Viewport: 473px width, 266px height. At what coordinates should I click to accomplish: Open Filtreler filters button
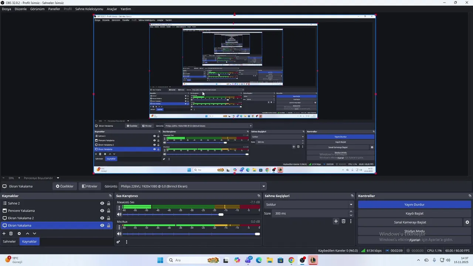coord(89,186)
